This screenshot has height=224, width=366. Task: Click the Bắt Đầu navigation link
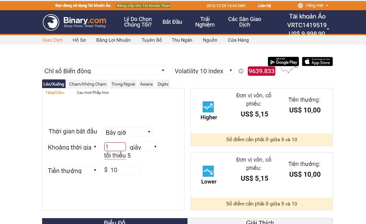pos(172,22)
